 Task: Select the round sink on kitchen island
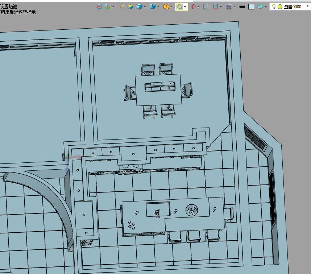click(191, 210)
